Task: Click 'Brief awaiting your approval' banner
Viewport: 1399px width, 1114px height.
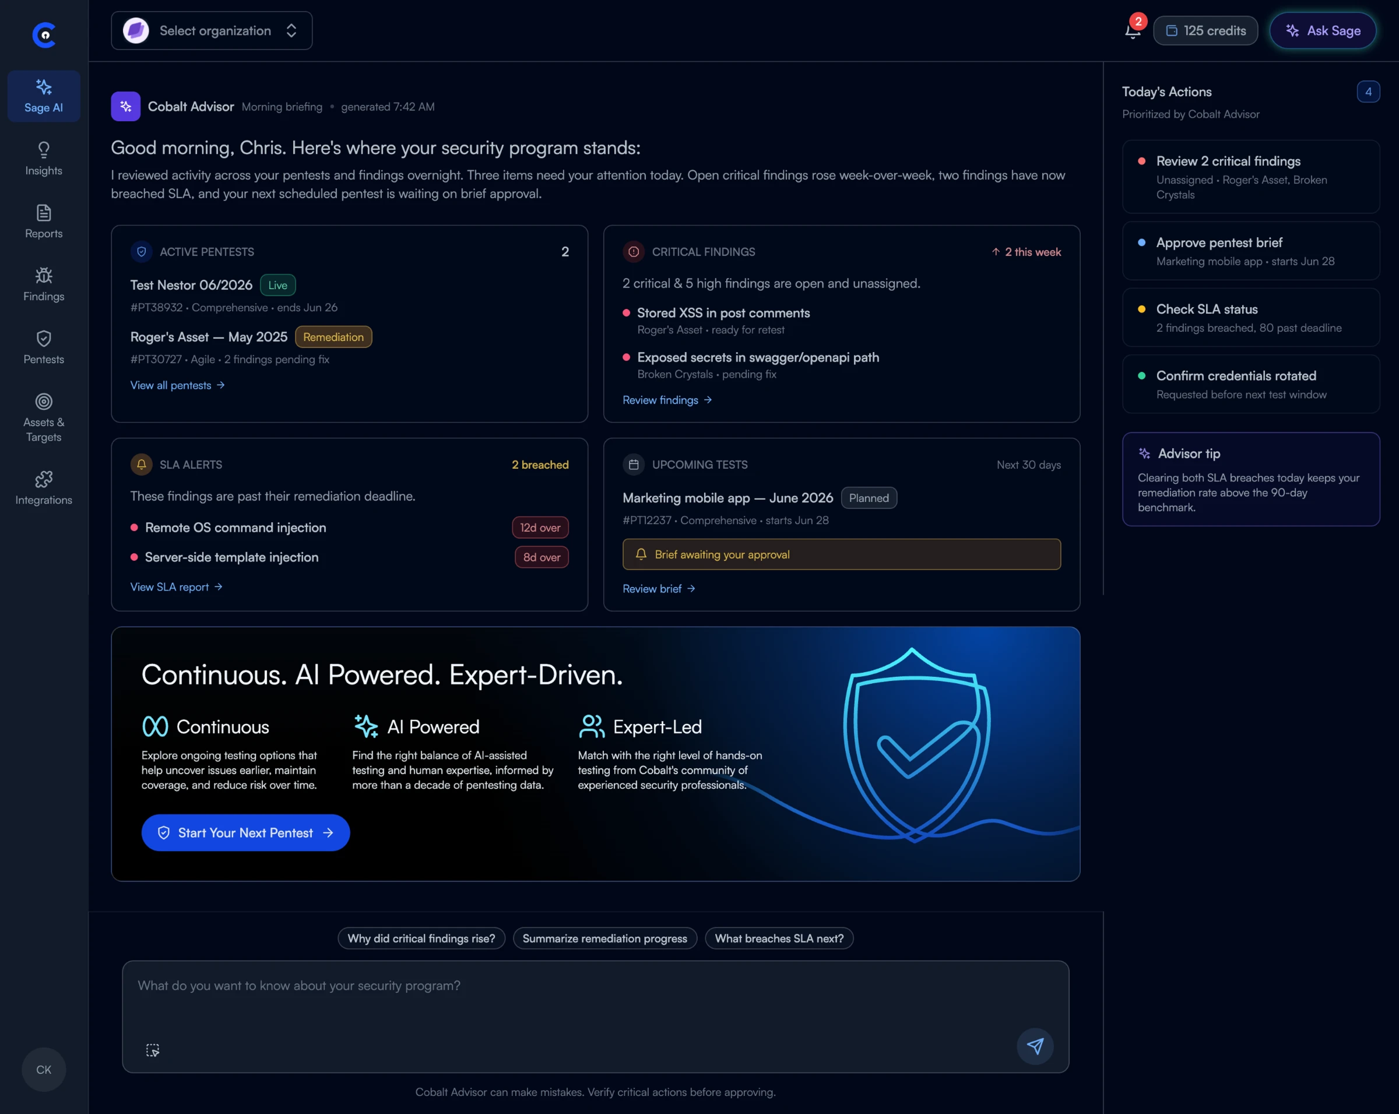Action: pyautogui.click(x=842, y=554)
